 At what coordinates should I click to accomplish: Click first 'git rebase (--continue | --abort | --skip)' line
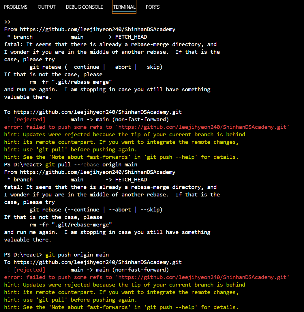click(96, 67)
